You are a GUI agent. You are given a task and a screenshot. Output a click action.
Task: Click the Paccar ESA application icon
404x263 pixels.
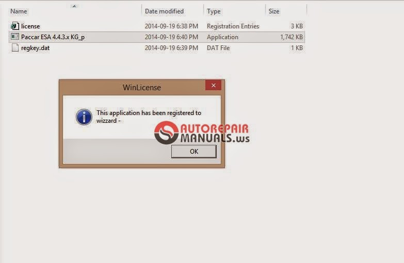click(15, 37)
